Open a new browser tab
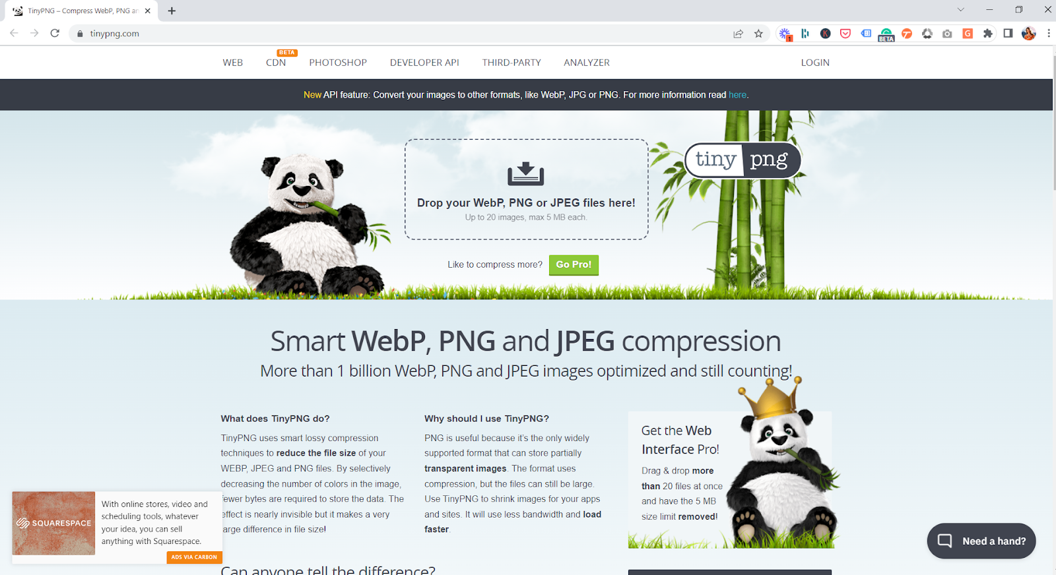The image size is (1056, 575). [x=172, y=11]
